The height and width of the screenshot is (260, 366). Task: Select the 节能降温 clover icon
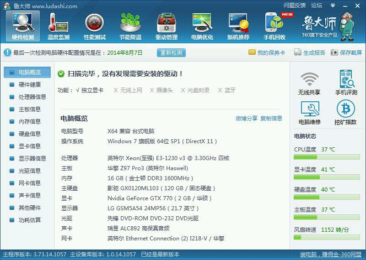[130, 26]
